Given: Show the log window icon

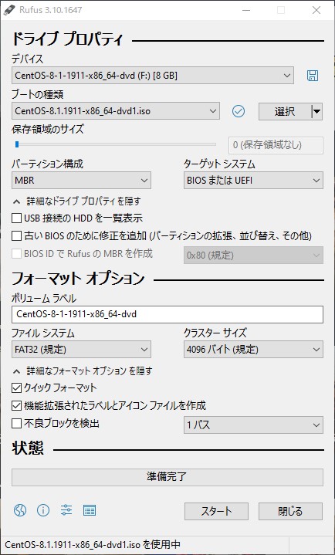Looking at the screenshot, I should coord(90,510).
